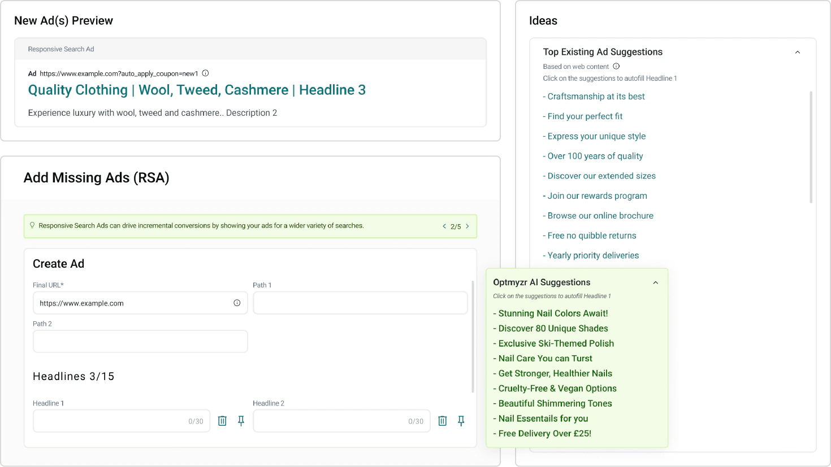
Task: Go to next tip in the banner
Action: pyautogui.click(x=467, y=226)
